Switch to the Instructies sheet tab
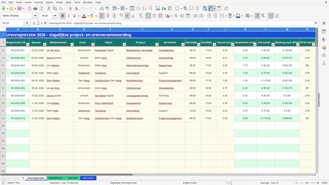The image size is (329, 185). pyautogui.click(x=88, y=178)
